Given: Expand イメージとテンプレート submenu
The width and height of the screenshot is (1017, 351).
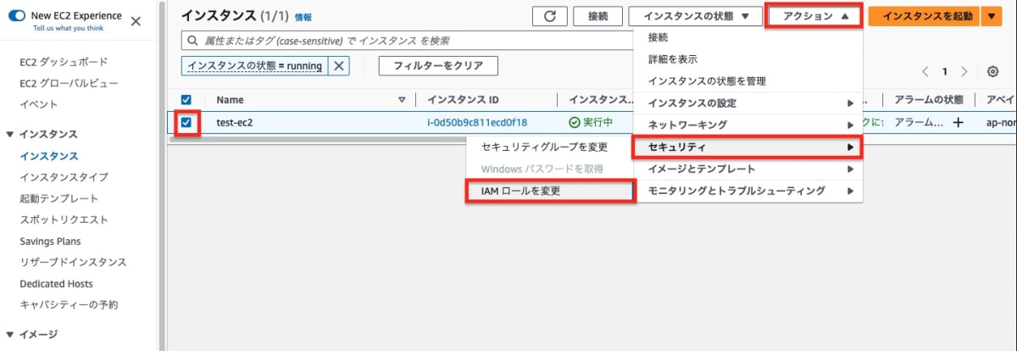Looking at the screenshot, I should pyautogui.click(x=748, y=170).
